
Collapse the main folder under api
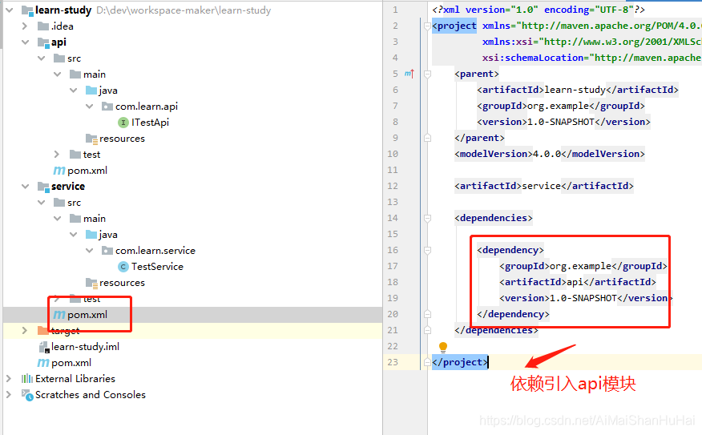coord(58,75)
